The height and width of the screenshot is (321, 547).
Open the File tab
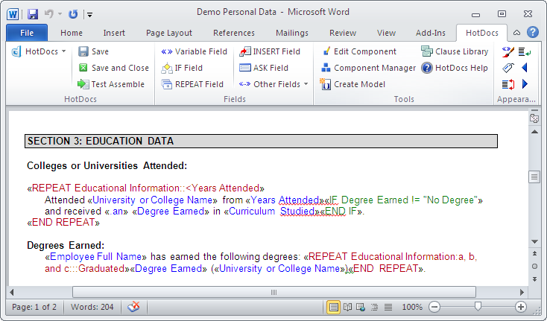click(27, 33)
